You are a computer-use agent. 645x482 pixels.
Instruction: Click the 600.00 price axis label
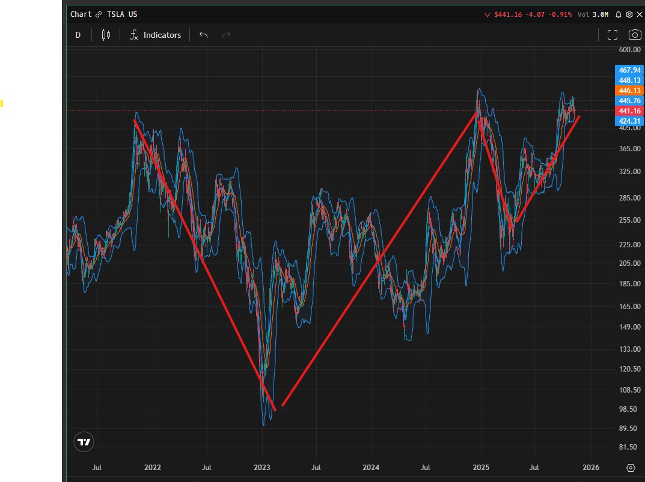click(630, 49)
